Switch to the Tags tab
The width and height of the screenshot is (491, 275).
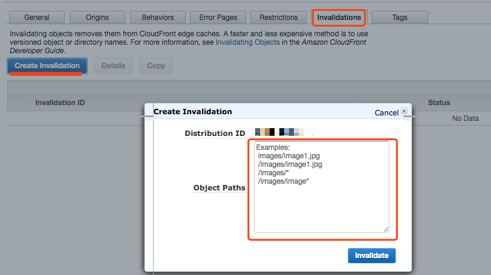point(399,18)
